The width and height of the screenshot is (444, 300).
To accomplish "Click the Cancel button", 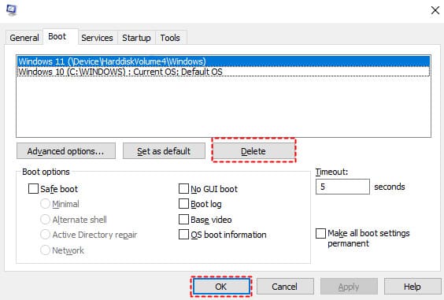I will point(284,287).
